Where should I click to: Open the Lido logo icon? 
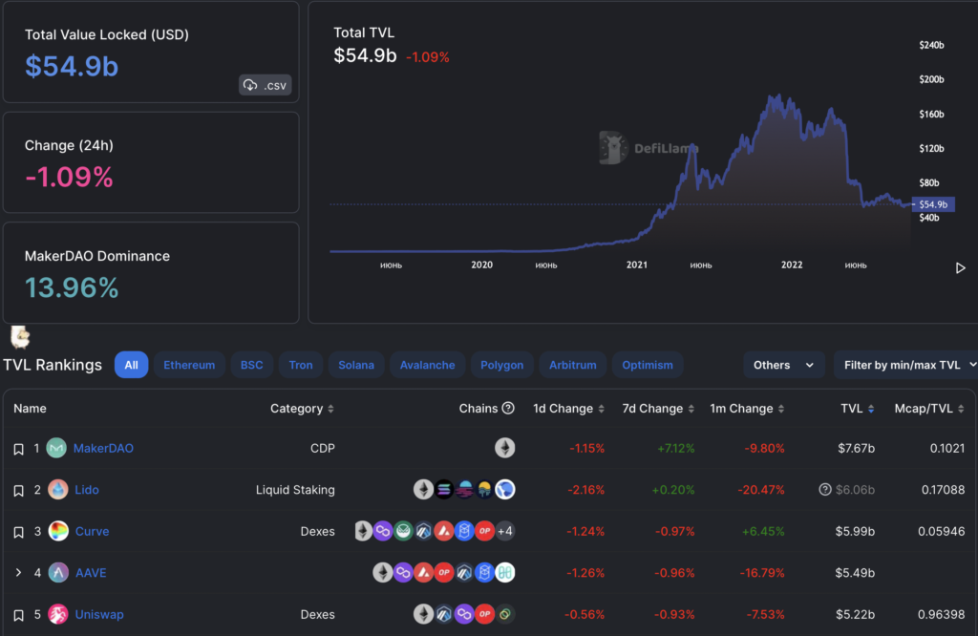(x=58, y=490)
